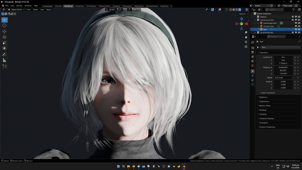Click the viewport zoom magnifier icon
This screenshot has height=170, width=302.
coord(246,32)
